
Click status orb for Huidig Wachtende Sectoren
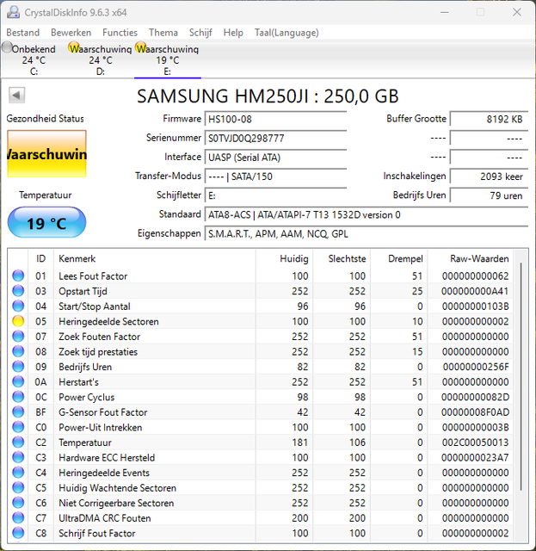18,487
